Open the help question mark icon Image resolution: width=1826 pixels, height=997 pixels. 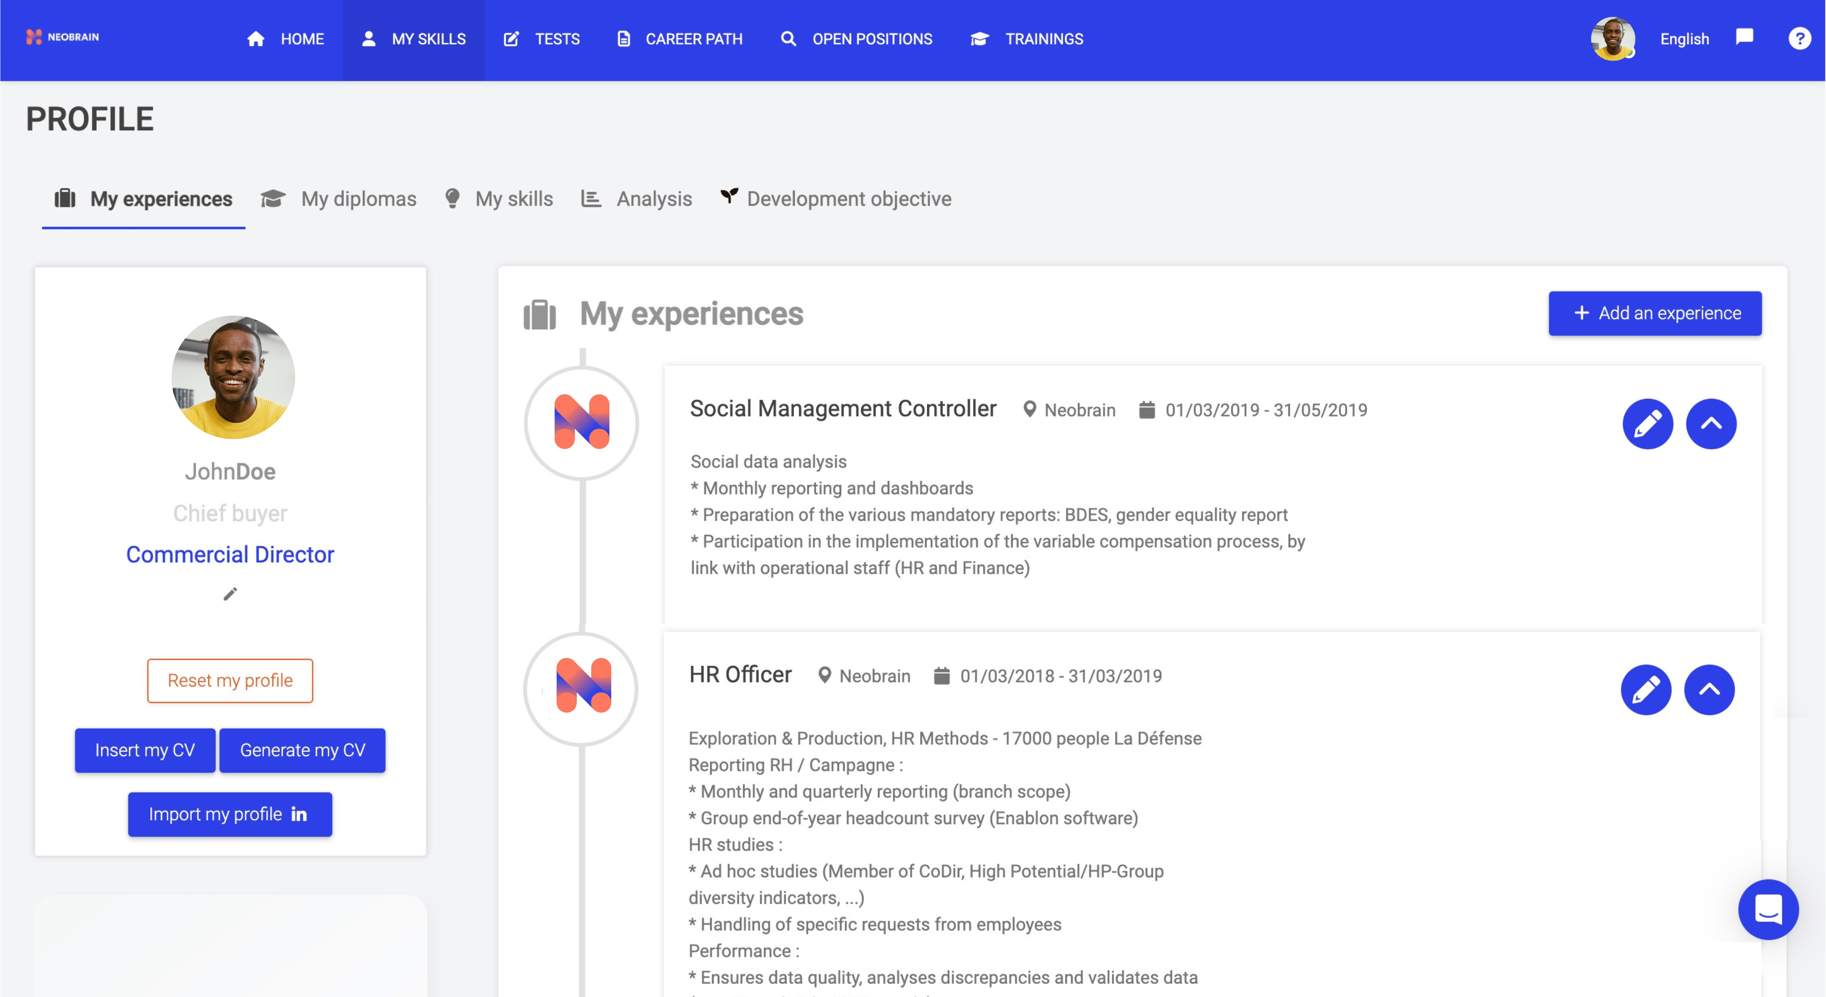click(1798, 38)
